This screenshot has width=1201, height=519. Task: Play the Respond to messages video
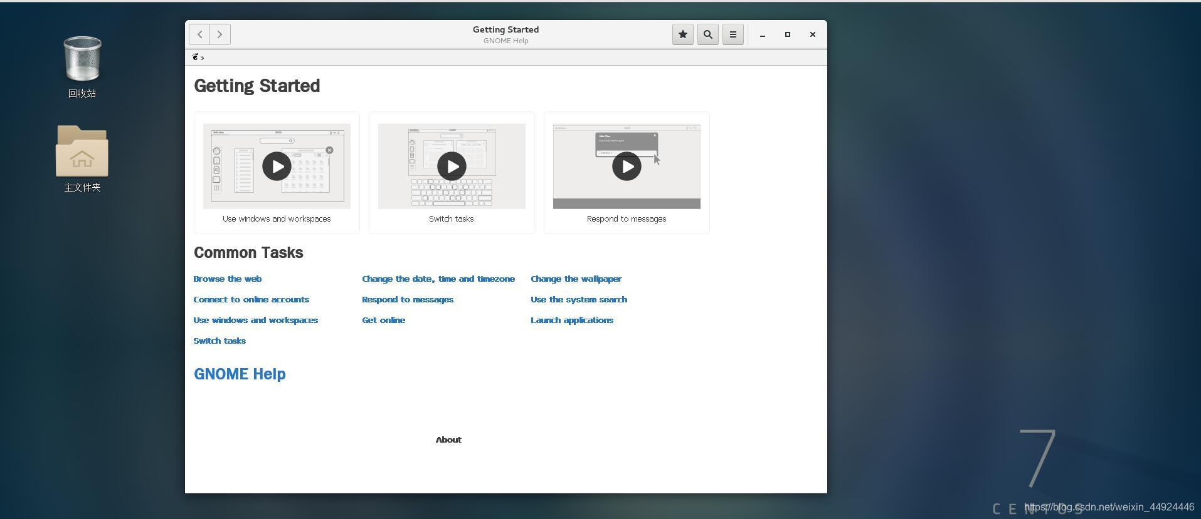click(x=627, y=167)
